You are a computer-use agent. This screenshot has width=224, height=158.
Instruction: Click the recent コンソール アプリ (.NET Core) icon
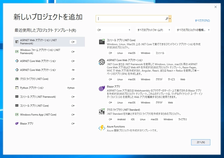click(x=17, y=105)
